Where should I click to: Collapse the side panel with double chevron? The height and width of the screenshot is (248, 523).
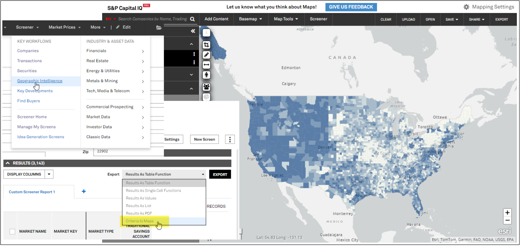click(x=193, y=31)
